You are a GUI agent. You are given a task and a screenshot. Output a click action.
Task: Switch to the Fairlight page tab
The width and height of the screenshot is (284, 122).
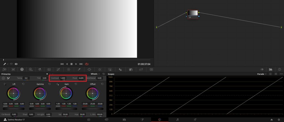click(x=177, y=120)
